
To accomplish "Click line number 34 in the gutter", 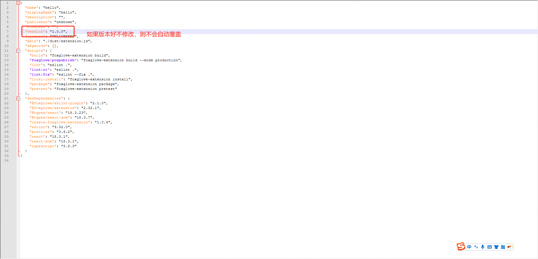I will click(x=6, y=160).
